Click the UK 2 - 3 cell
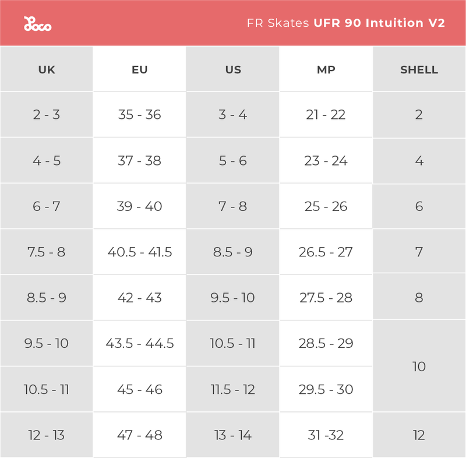 coord(47,115)
